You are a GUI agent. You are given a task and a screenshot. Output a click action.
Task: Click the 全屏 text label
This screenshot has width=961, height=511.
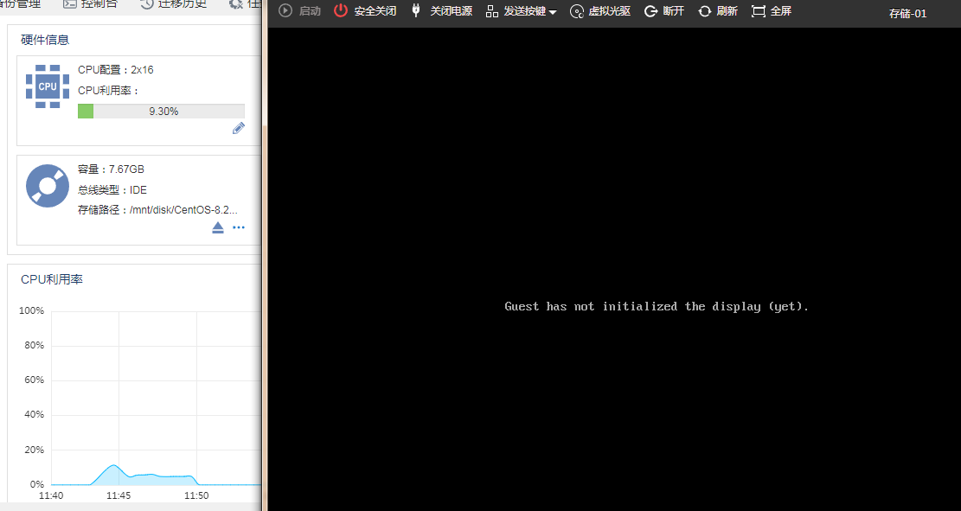781,11
